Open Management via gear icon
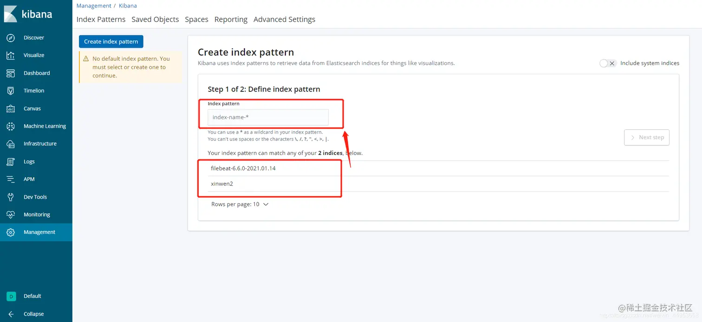Screen dimensions: 702x322 (x=11, y=232)
